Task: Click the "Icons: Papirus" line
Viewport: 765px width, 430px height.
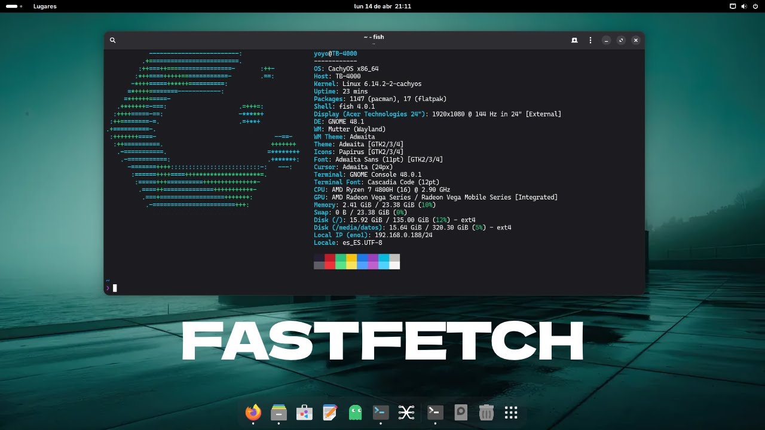Action: (x=359, y=152)
